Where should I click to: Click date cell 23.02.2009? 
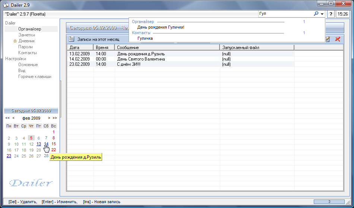point(79,64)
